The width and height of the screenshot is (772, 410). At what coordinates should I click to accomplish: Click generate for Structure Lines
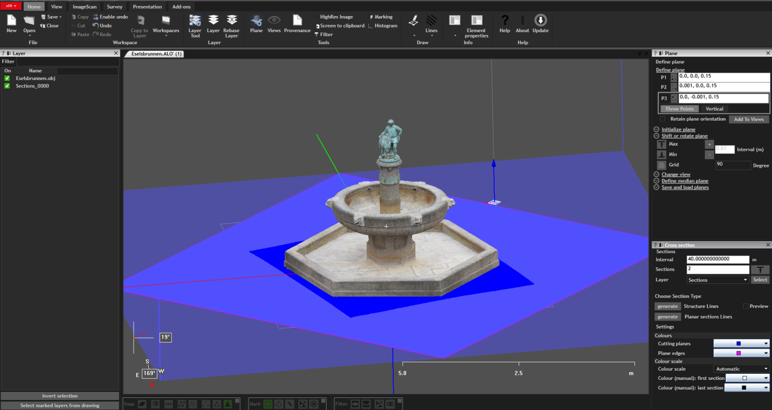point(667,306)
